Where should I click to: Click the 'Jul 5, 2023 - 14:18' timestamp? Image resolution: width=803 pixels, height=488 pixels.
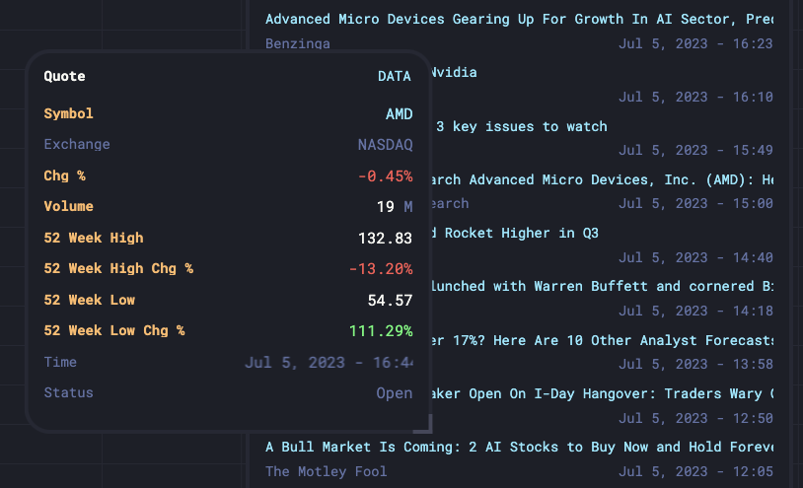point(695,311)
